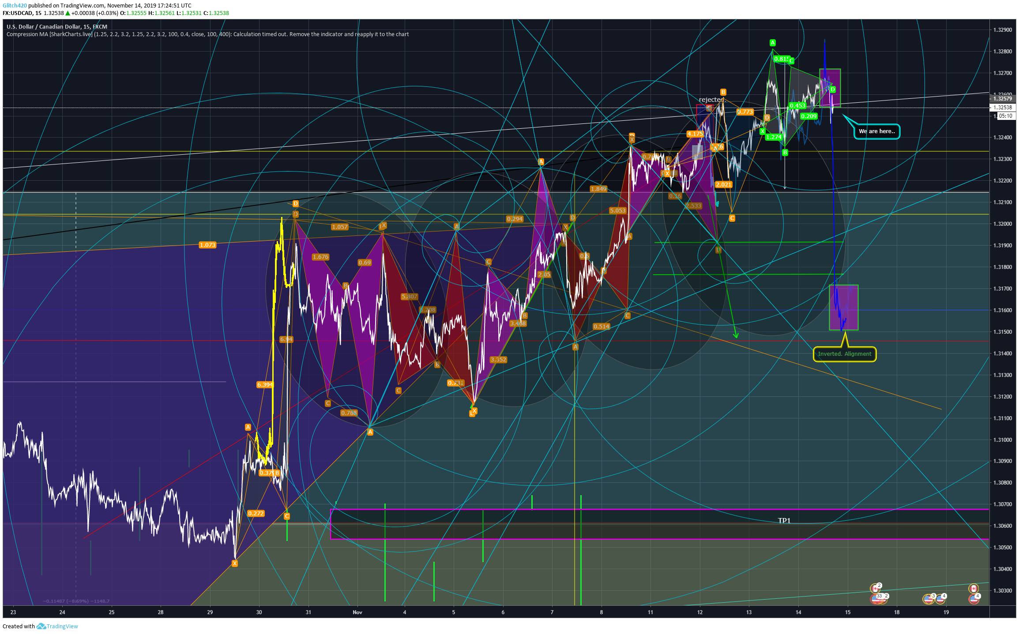
Task: Click the TradingView text link in footer
Action: 62,626
